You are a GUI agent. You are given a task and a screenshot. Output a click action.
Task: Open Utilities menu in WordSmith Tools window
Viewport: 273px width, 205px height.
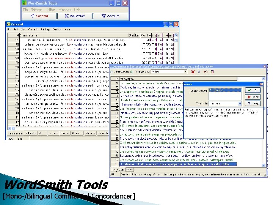tap(51, 9)
